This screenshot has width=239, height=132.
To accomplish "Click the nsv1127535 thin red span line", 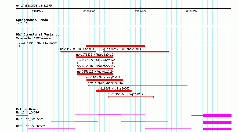I will 95,63.
